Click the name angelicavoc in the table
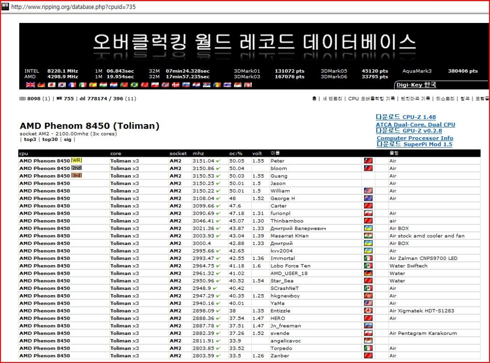The height and width of the screenshot is (363, 490). (x=286, y=341)
